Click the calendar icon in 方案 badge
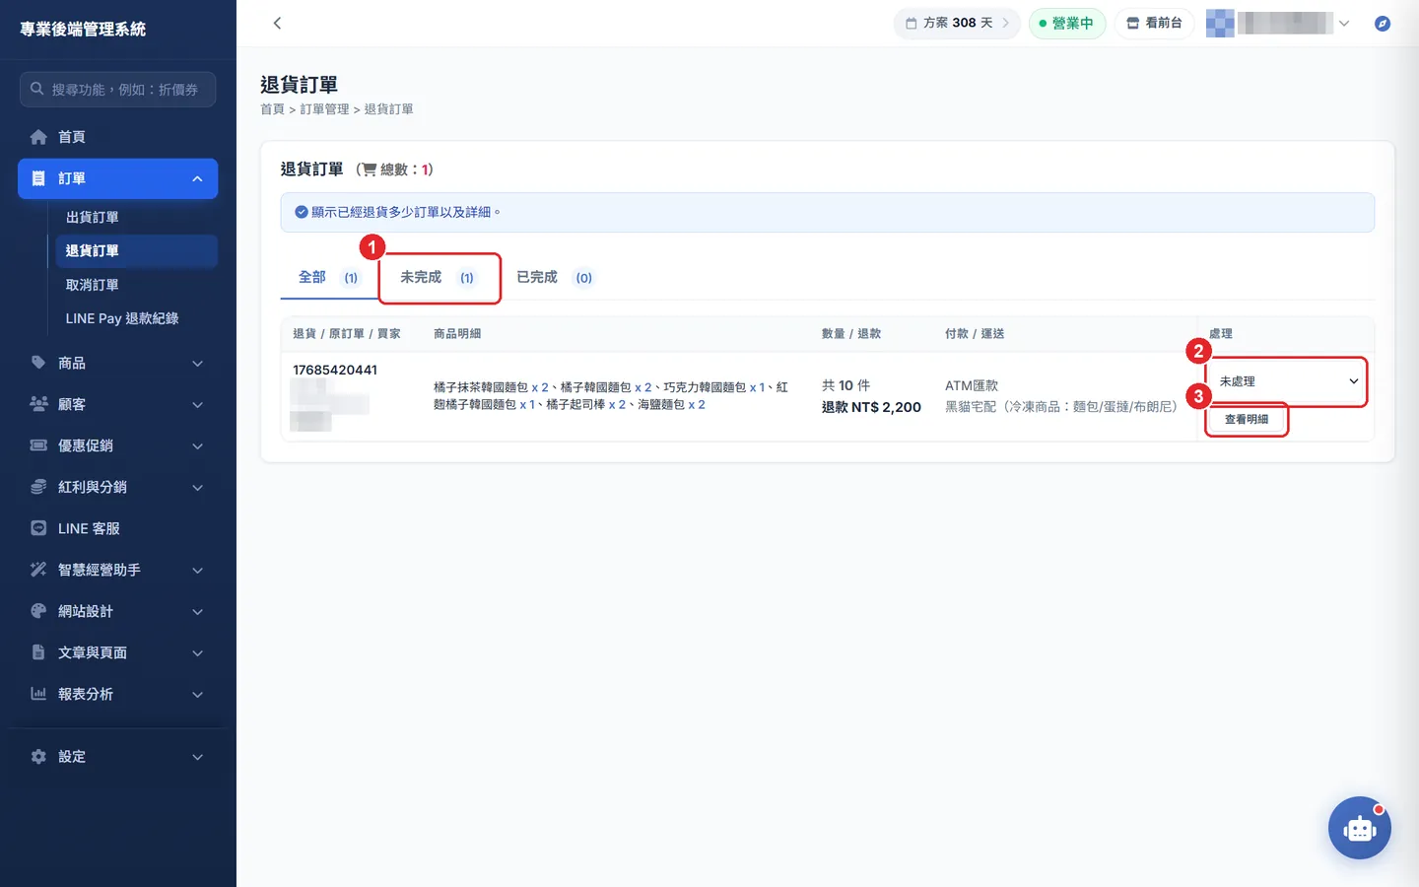Image resolution: width=1419 pixels, height=887 pixels. (912, 23)
